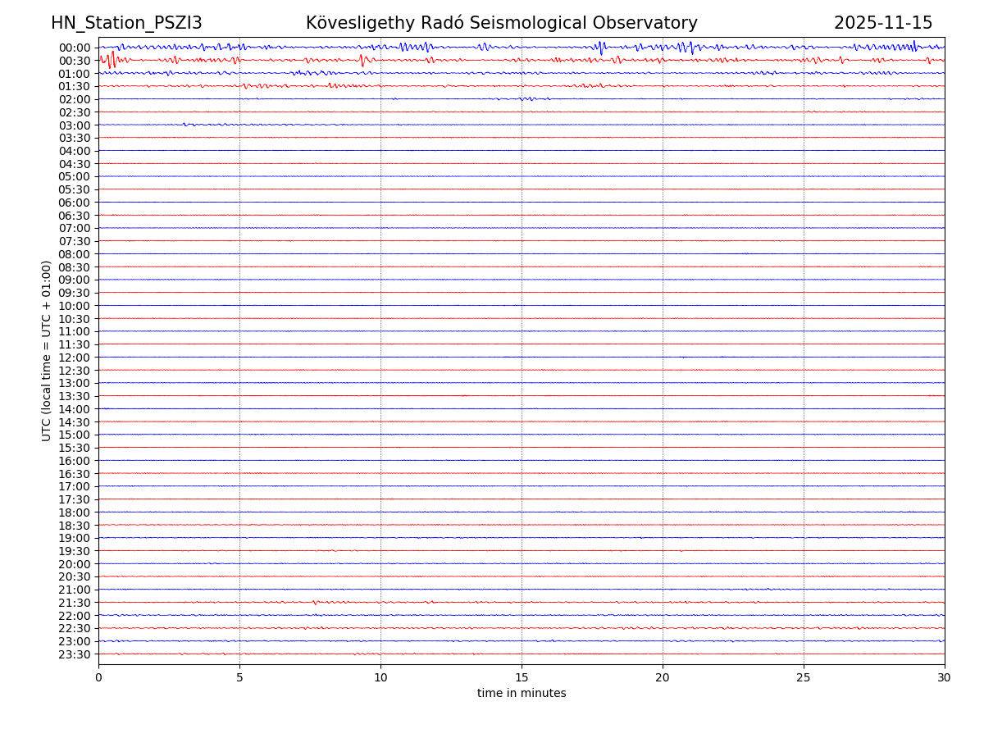Click the 23:30 row time label
Image resolution: width=984 pixels, height=738 pixels.
coord(75,654)
